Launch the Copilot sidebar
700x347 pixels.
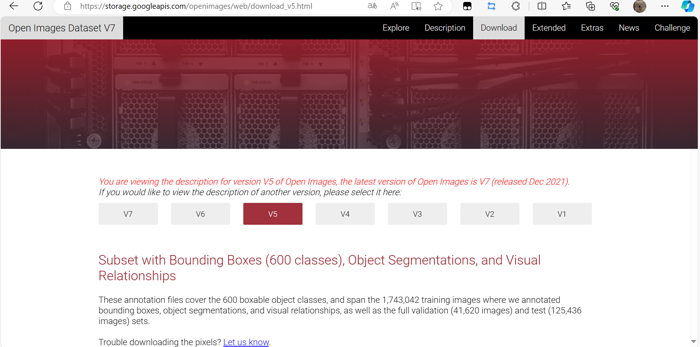(x=688, y=6)
